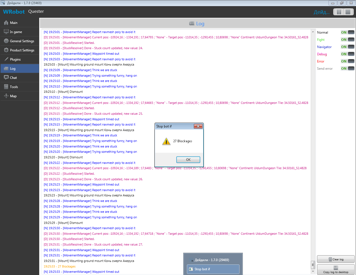Viewport: 356px width, 275px height.
Task: Select Stop bot if window in taskbar preview
Action: coord(213,269)
